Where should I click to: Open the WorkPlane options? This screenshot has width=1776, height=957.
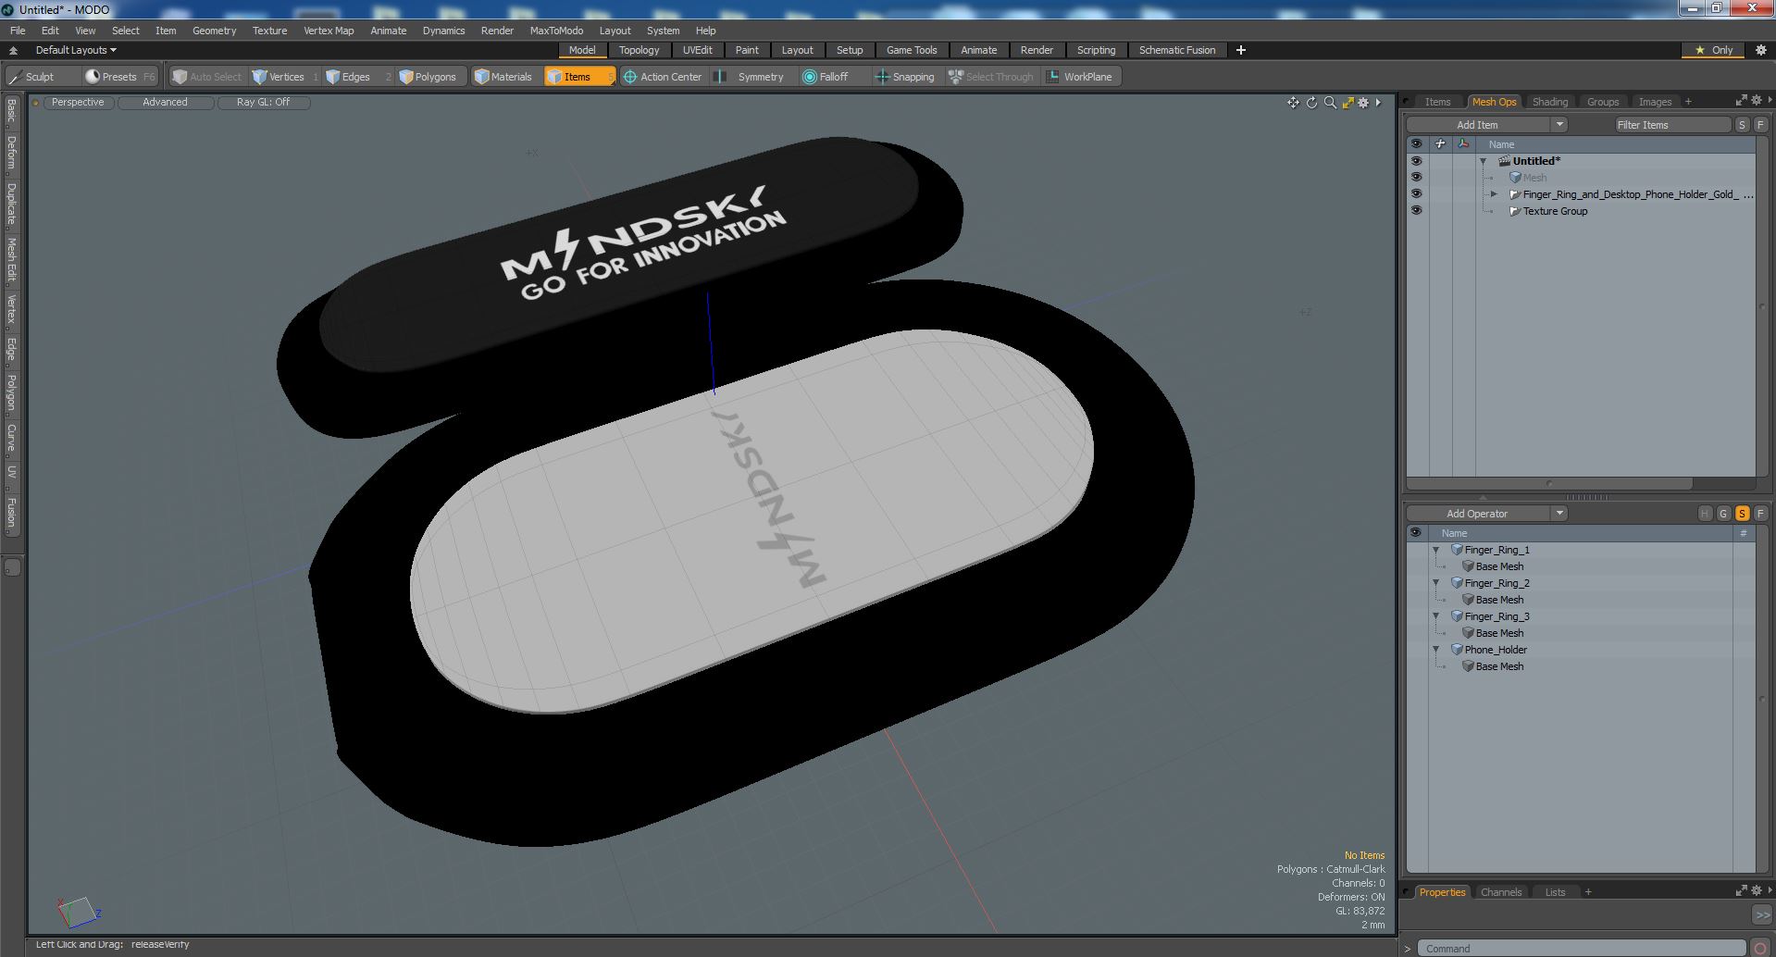1081,77
